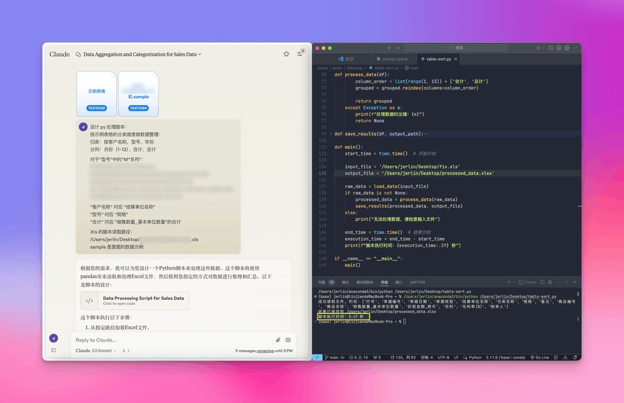Screen dimensions: 624x403
Task: Click the 行 135, 列 62 cursor position
Action: coord(403,358)
